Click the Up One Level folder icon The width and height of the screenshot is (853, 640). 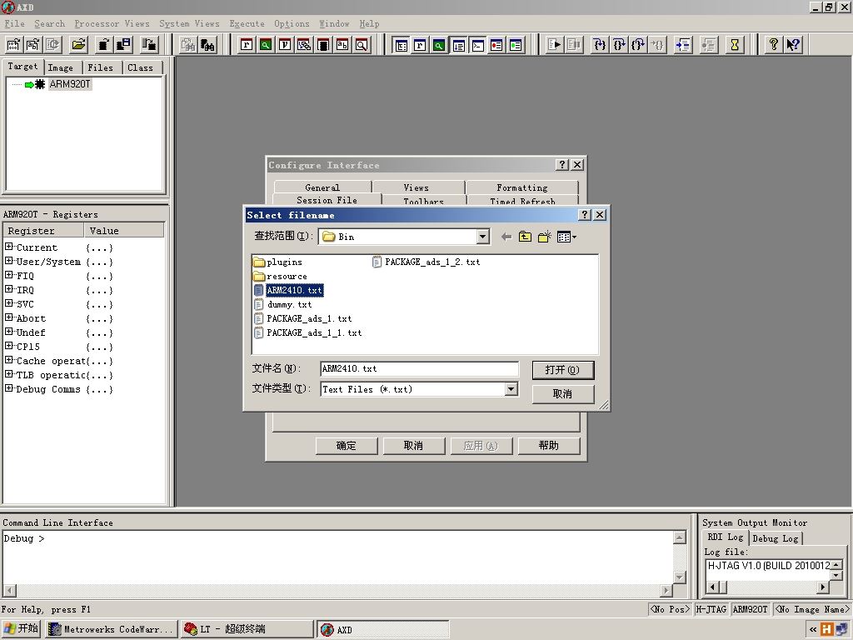(x=525, y=237)
